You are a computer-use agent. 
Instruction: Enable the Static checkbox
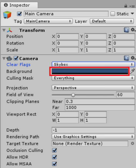(x=113, y=14)
